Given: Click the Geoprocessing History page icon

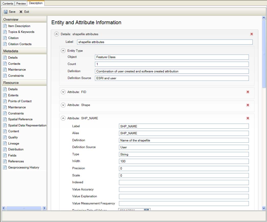Looking at the screenshot, I should point(5,167).
